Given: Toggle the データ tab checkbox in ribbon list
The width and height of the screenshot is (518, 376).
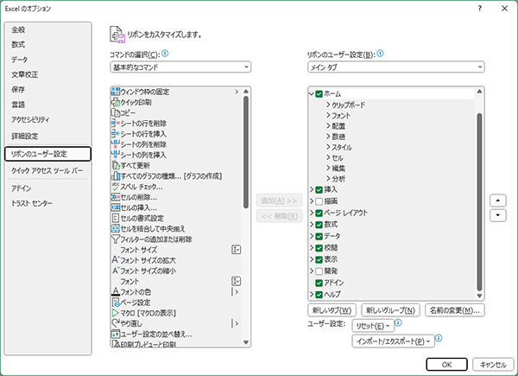Looking at the screenshot, I should (x=319, y=237).
